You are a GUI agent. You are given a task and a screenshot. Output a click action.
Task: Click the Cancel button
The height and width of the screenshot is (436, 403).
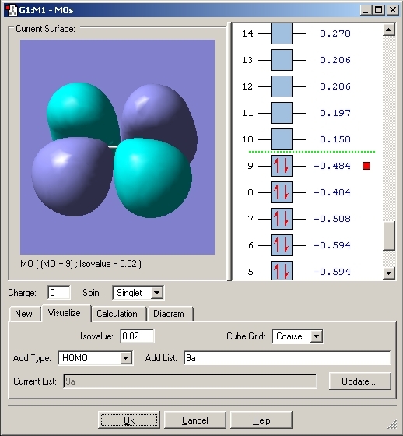195,420
